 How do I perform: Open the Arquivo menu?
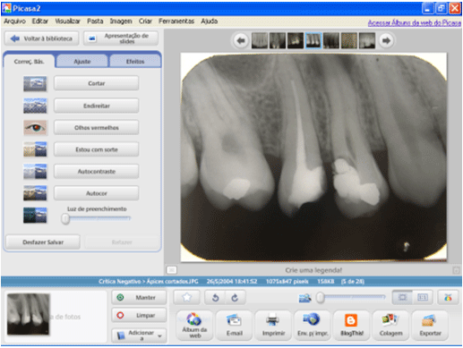[14, 21]
